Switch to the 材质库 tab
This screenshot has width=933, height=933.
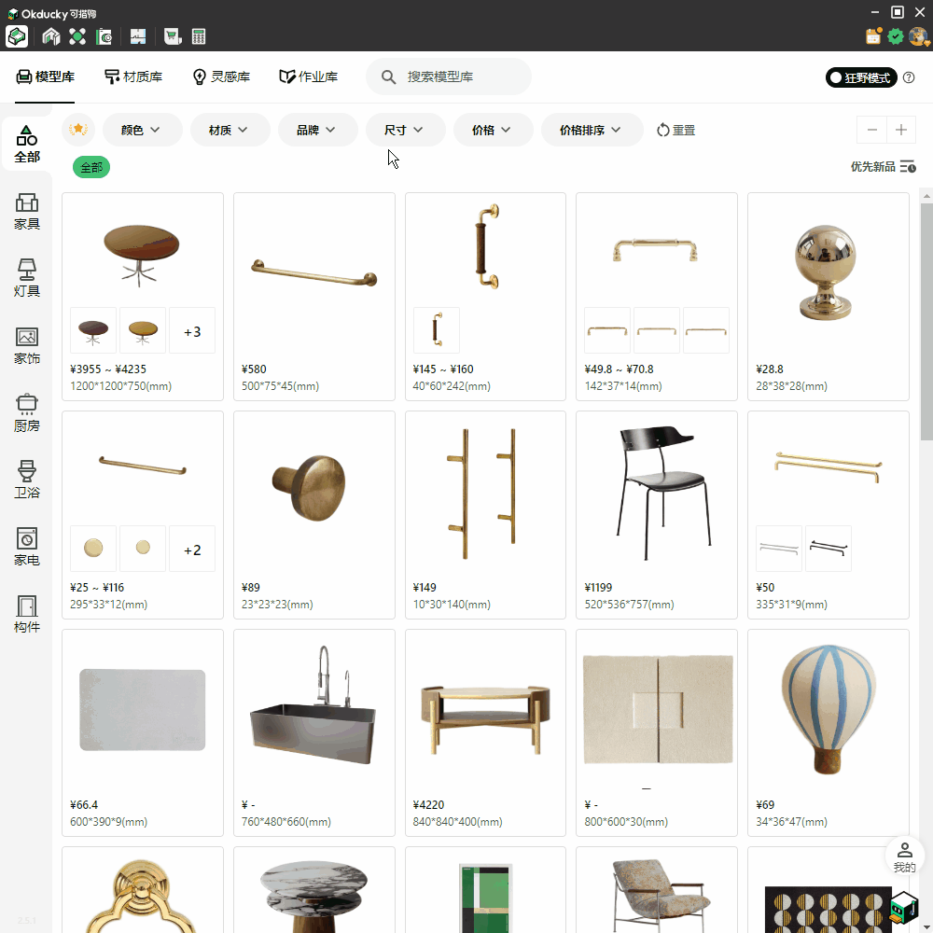pos(133,77)
